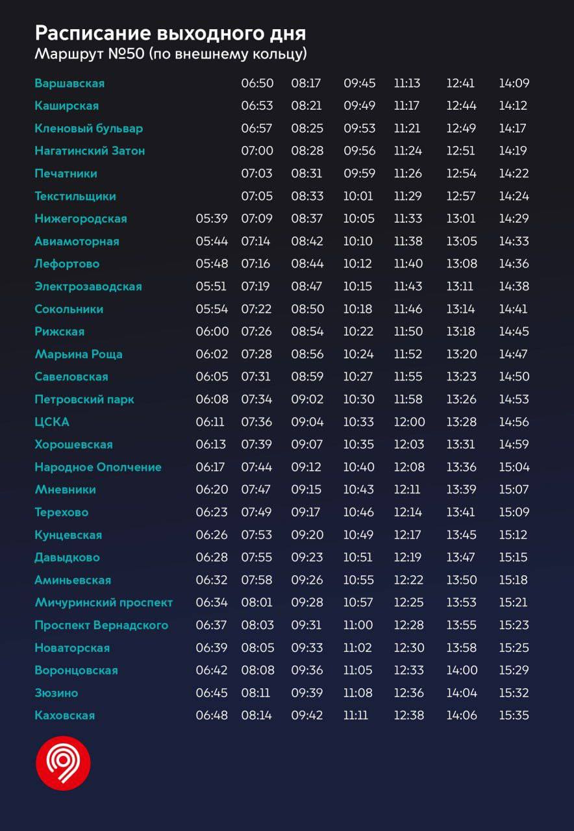Click the Марьина Роща station name
The image size is (574, 831).
tap(78, 354)
